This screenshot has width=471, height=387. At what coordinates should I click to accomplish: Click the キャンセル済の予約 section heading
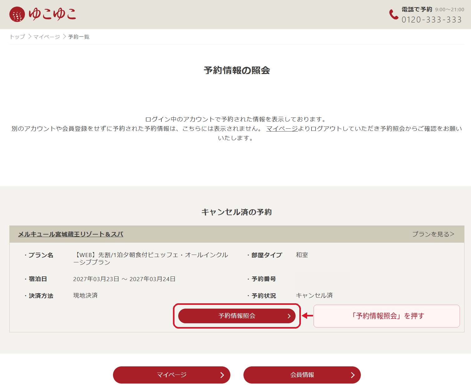237,212
